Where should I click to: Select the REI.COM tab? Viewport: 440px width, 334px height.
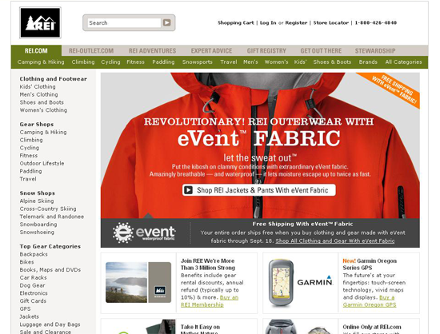pyautogui.click(x=36, y=50)
